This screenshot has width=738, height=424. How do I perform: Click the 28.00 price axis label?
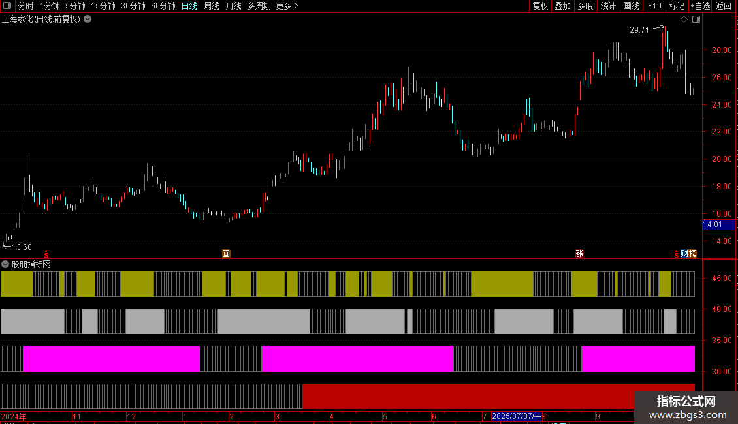(722, 50)
